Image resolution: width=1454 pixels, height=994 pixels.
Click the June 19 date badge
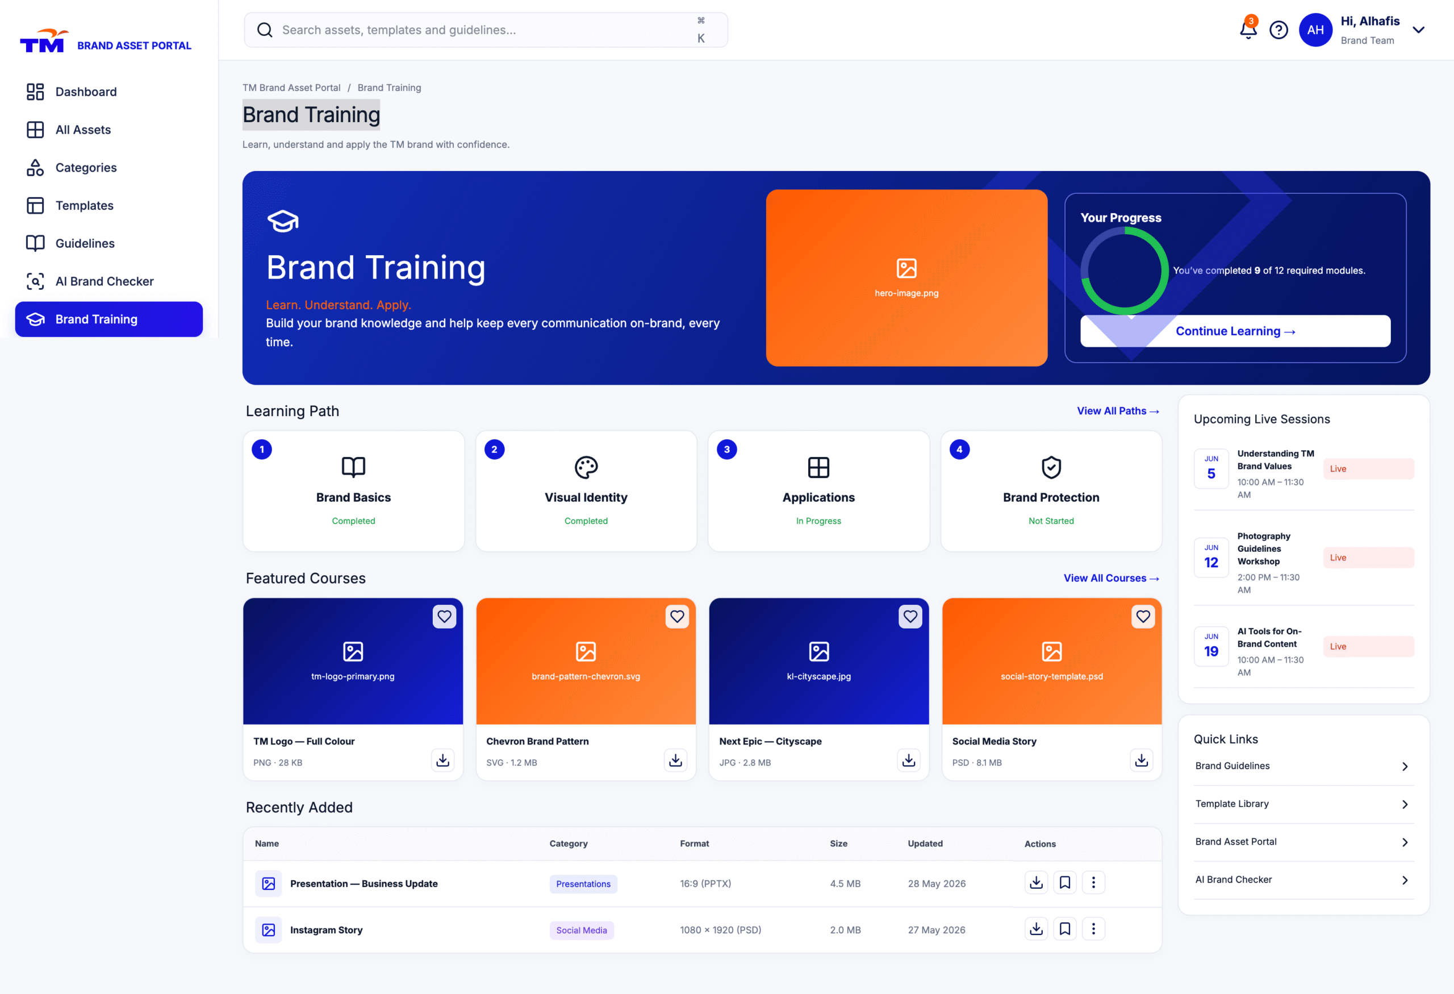coord(1211,647)
